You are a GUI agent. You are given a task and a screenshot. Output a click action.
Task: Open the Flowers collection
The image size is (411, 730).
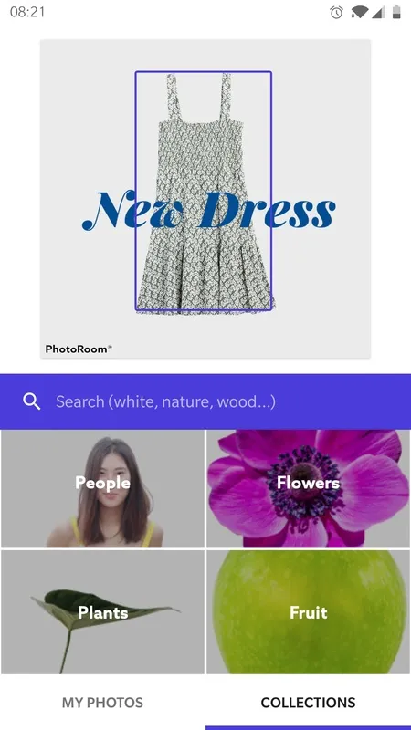point(308,488)
